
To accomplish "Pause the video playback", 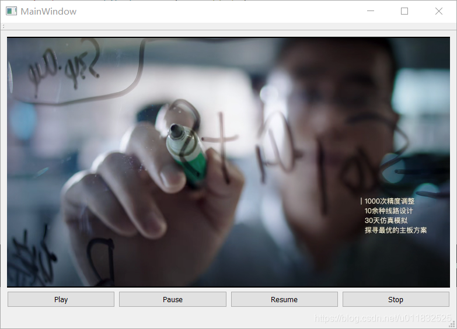I will 173,299.
